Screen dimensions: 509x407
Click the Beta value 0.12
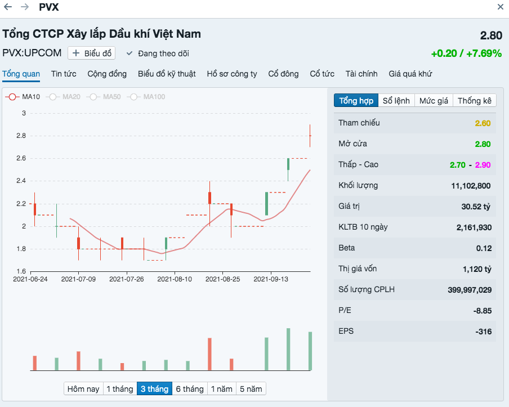[x=484, y=248]
